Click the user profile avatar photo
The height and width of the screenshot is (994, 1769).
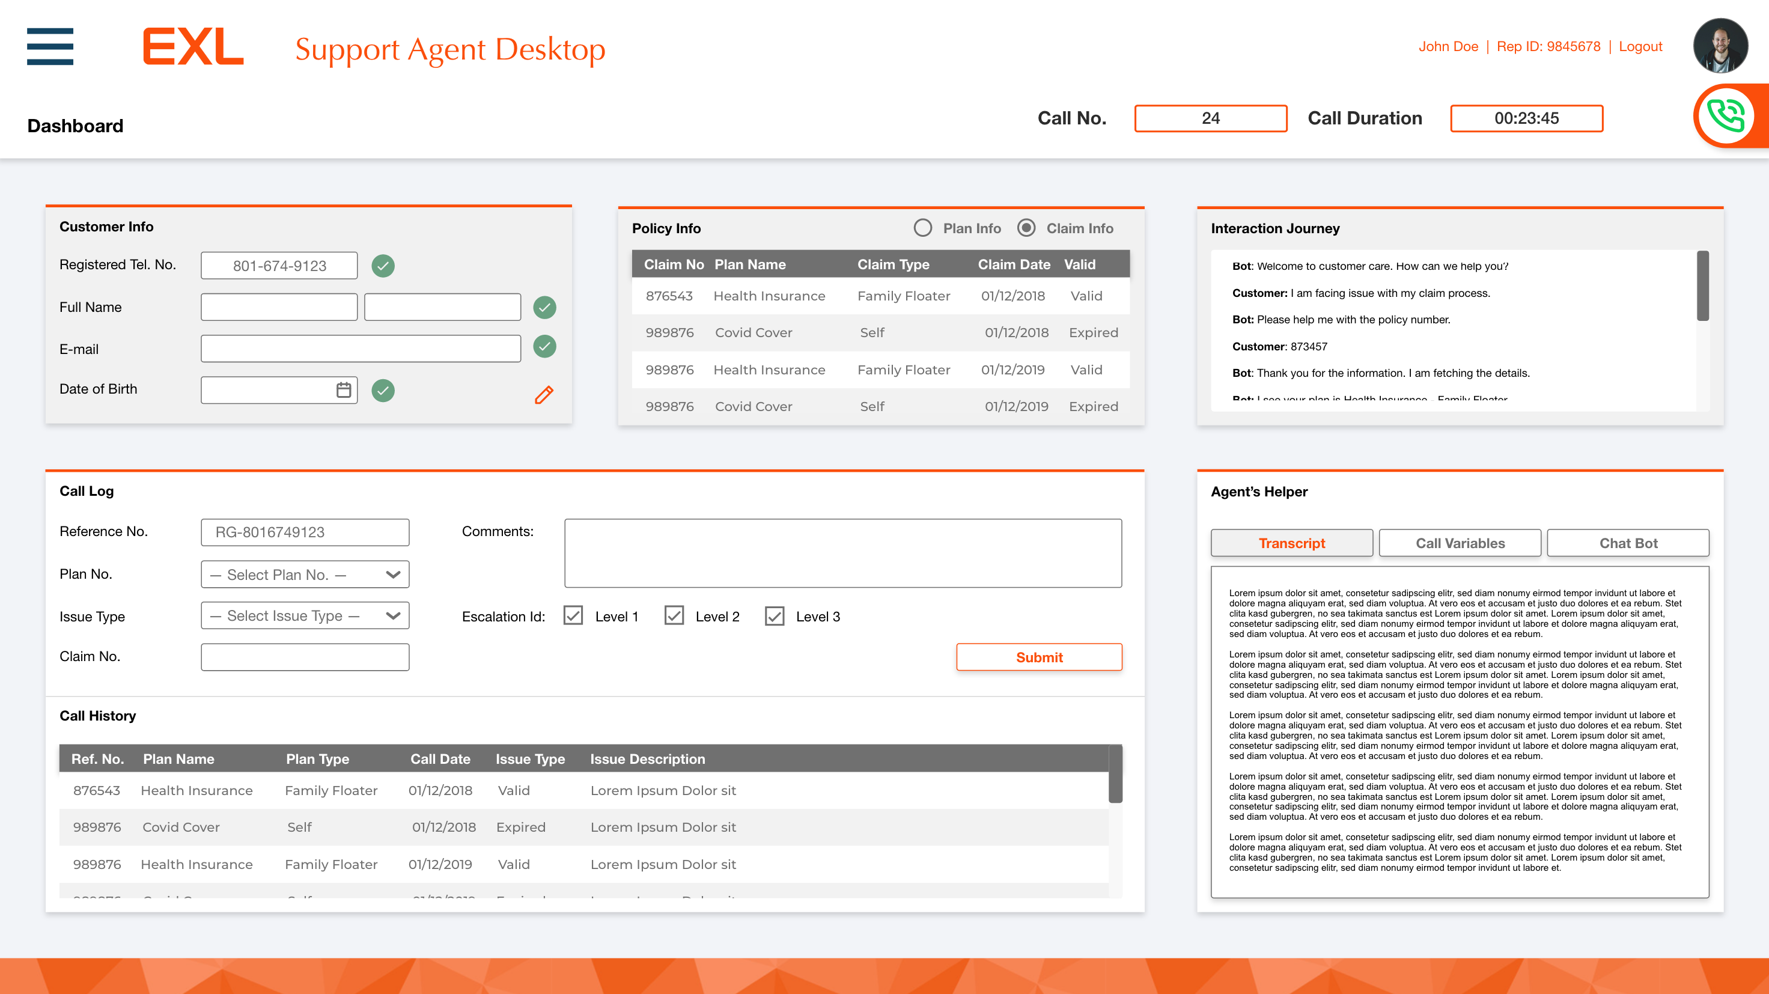pyautogui.click(x=1720, y=45)
